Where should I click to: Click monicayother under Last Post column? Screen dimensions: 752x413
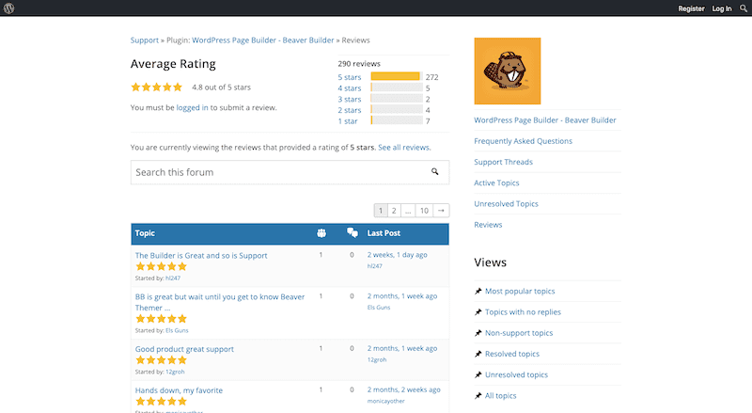pos(386,401)
